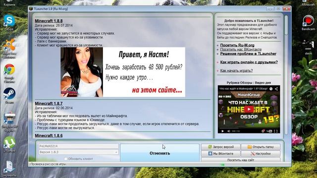Click the PeLMeN3214 username field

tap(78, 146)
